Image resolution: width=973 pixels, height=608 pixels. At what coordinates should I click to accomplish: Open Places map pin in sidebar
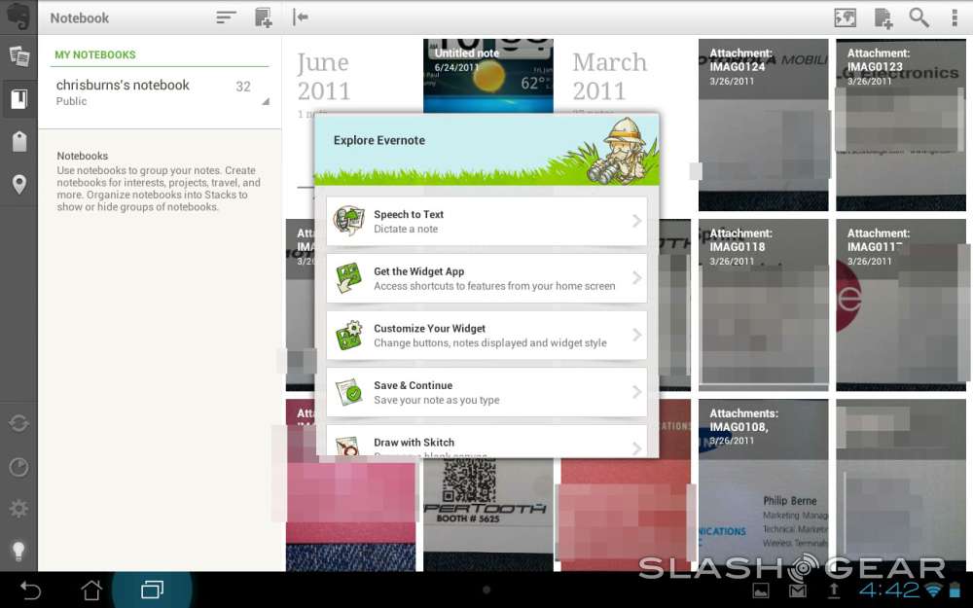[x=18, y=185]
